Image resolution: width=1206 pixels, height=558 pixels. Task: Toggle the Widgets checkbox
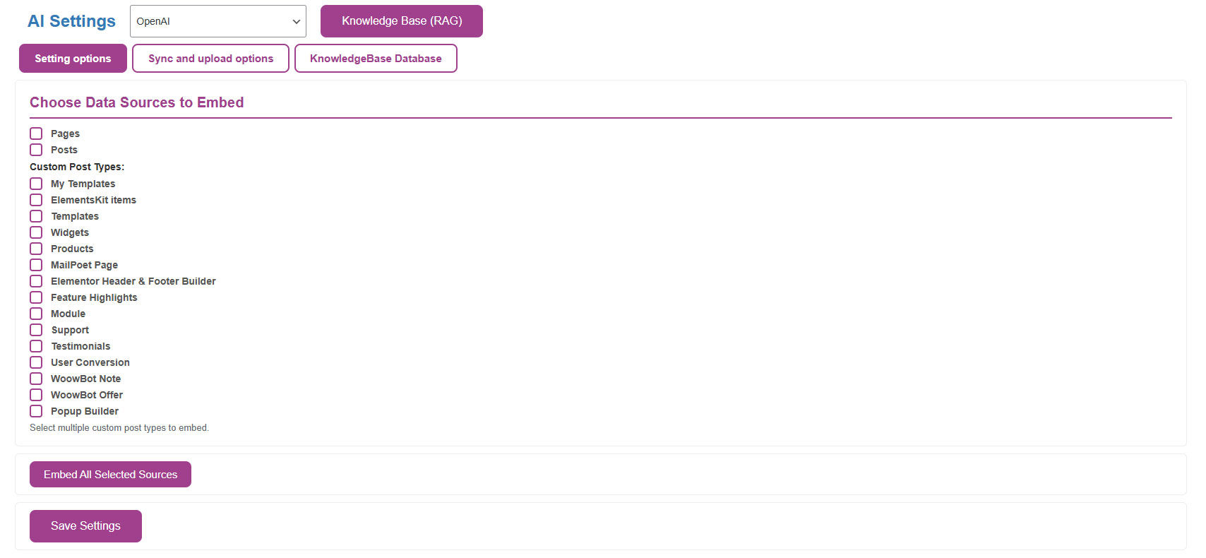pyautogui.click(x=36, y=232)
